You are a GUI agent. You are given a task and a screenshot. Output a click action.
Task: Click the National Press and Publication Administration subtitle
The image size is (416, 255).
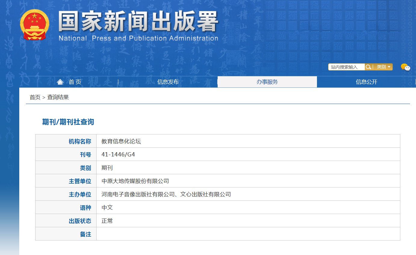click(138, 39)
